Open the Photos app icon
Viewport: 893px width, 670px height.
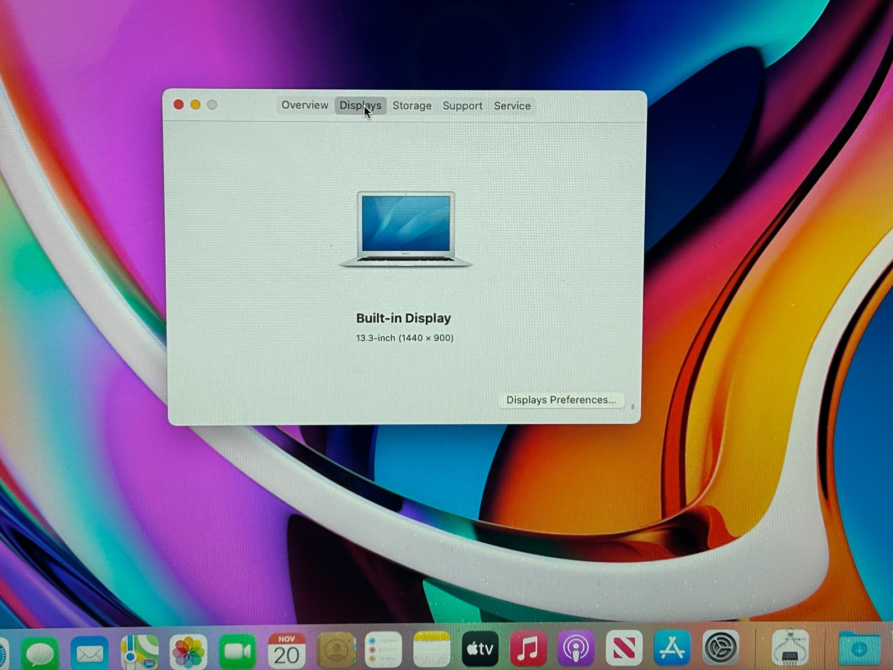pyautogui.click(x=188, y=652)
